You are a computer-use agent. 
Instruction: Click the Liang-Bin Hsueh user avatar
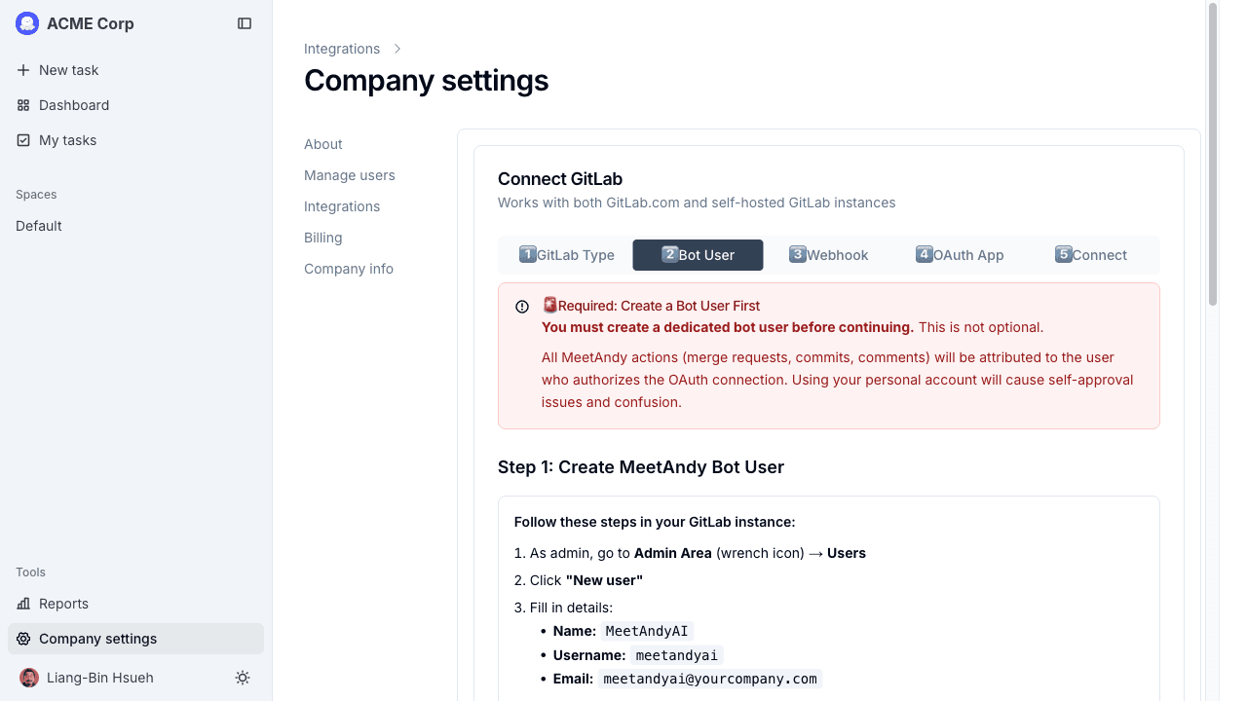click(29, 678)
